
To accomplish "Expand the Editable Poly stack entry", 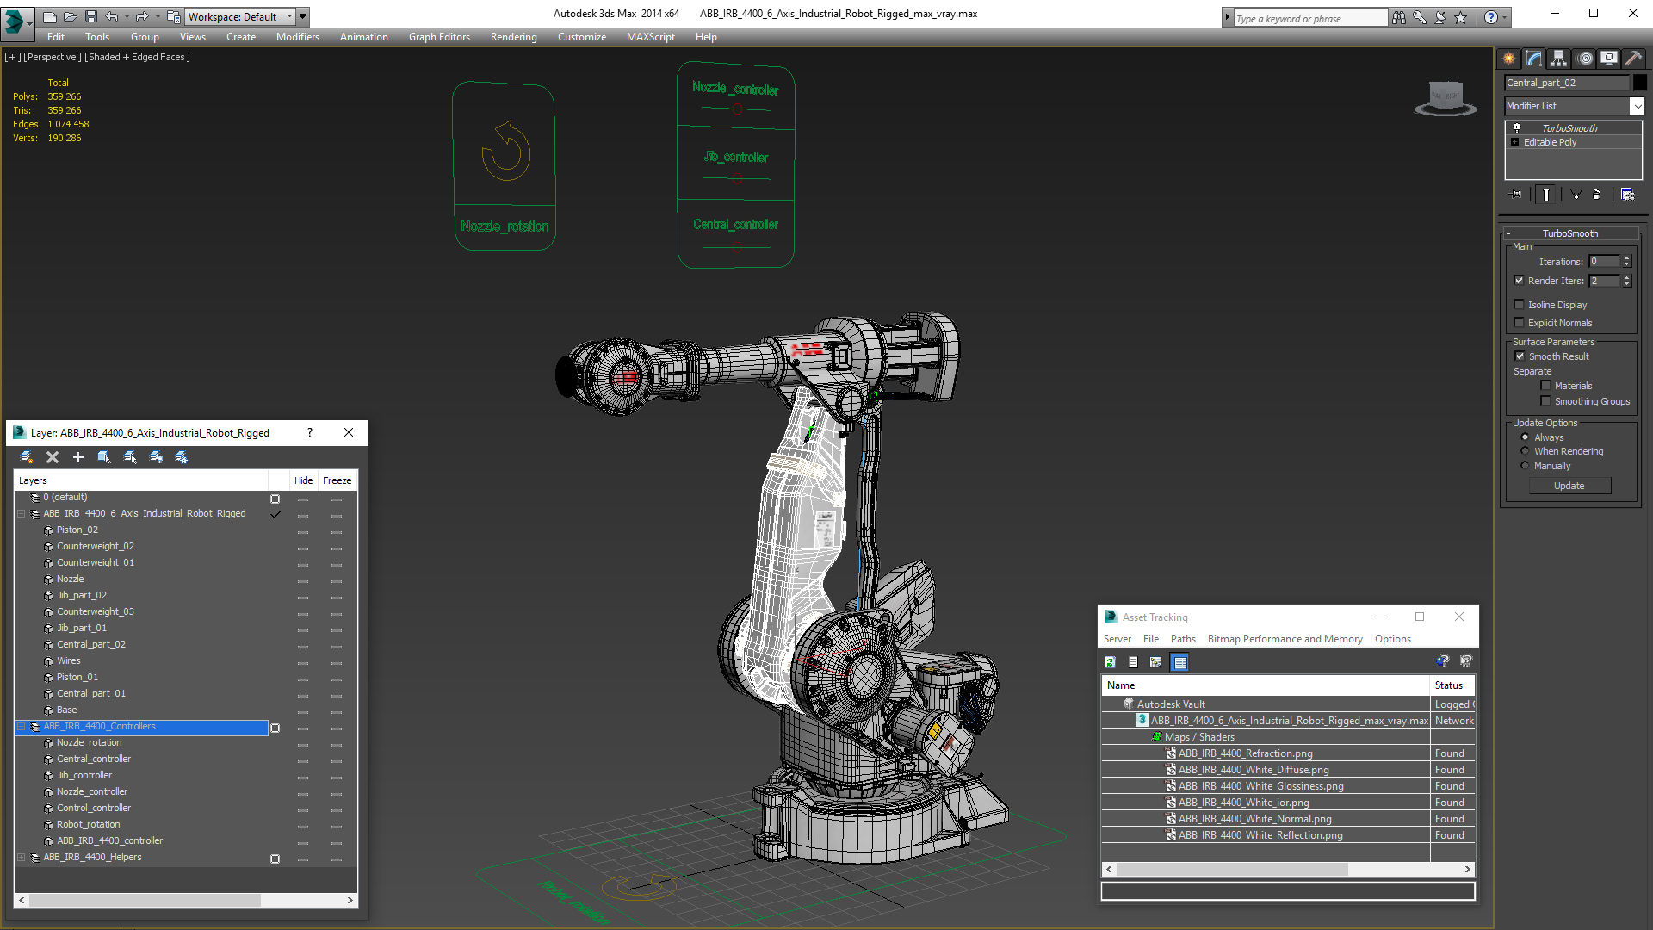I will tap(1514, 142).
